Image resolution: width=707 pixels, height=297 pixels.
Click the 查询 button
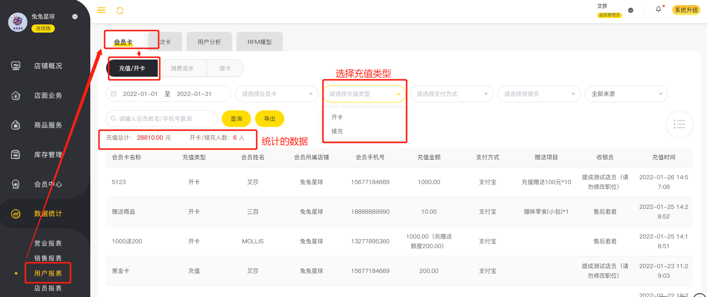pos(236,119)
